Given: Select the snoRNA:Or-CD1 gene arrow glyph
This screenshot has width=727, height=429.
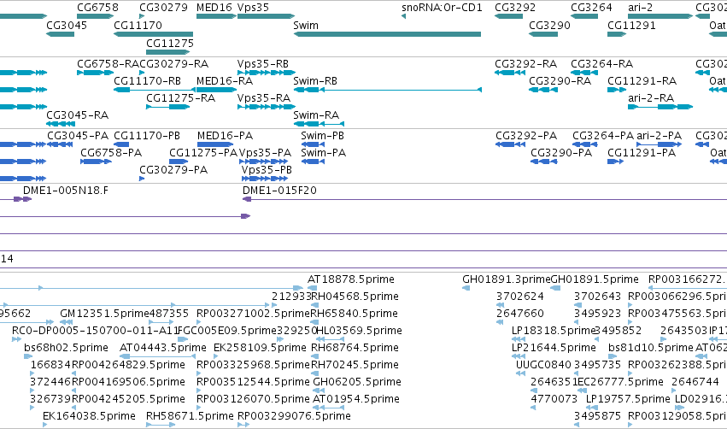Looking at the screenshot, I should pyautogui.click(x=403, y=16).
